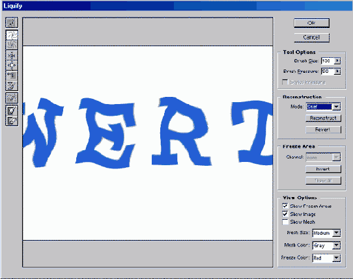The image size is (353, 279).
Task: Open the Brush Size slider arrow
Action: [x=337, y=60]
